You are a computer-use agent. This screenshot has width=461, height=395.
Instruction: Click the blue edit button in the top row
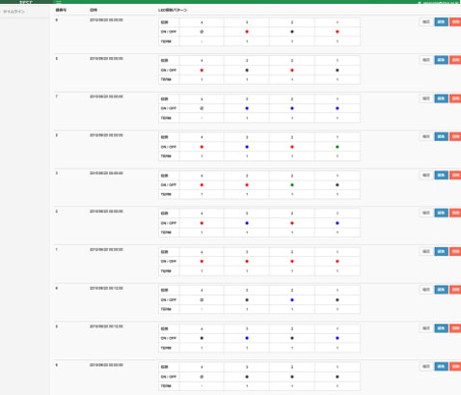click(x=442, y=22)
